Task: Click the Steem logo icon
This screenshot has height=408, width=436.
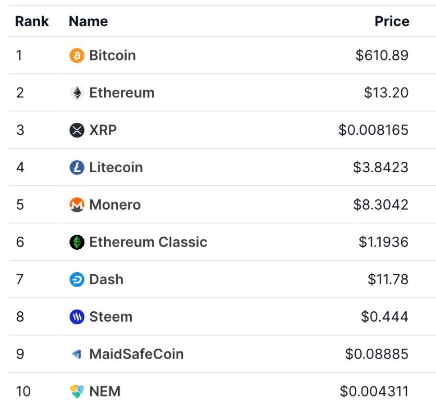Action: click(x=77, y=316)
